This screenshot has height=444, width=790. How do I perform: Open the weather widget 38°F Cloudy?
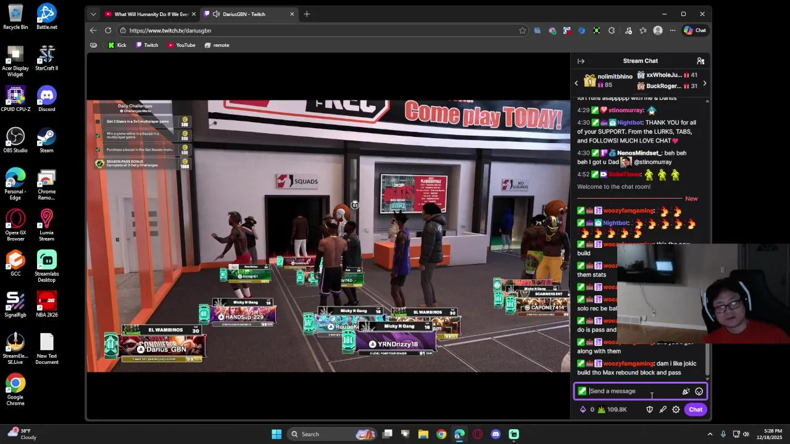pyautogui.click(x=22, y=434)
